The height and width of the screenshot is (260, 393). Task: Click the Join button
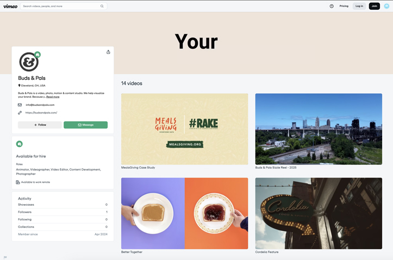(374, 6)
